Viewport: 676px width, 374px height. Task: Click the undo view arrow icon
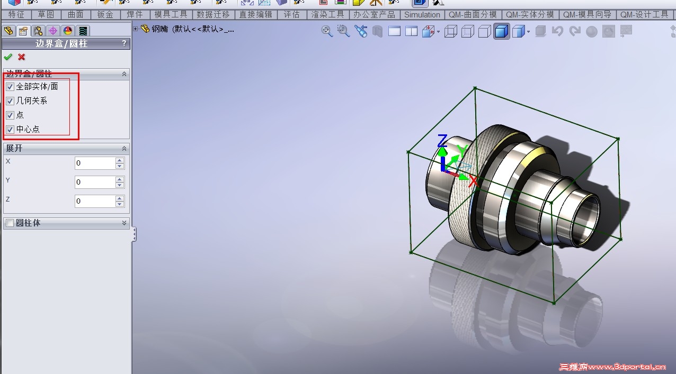click(557, 32)
